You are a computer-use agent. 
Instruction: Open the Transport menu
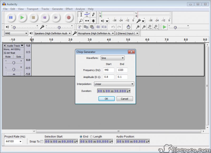tap(32, 9)
